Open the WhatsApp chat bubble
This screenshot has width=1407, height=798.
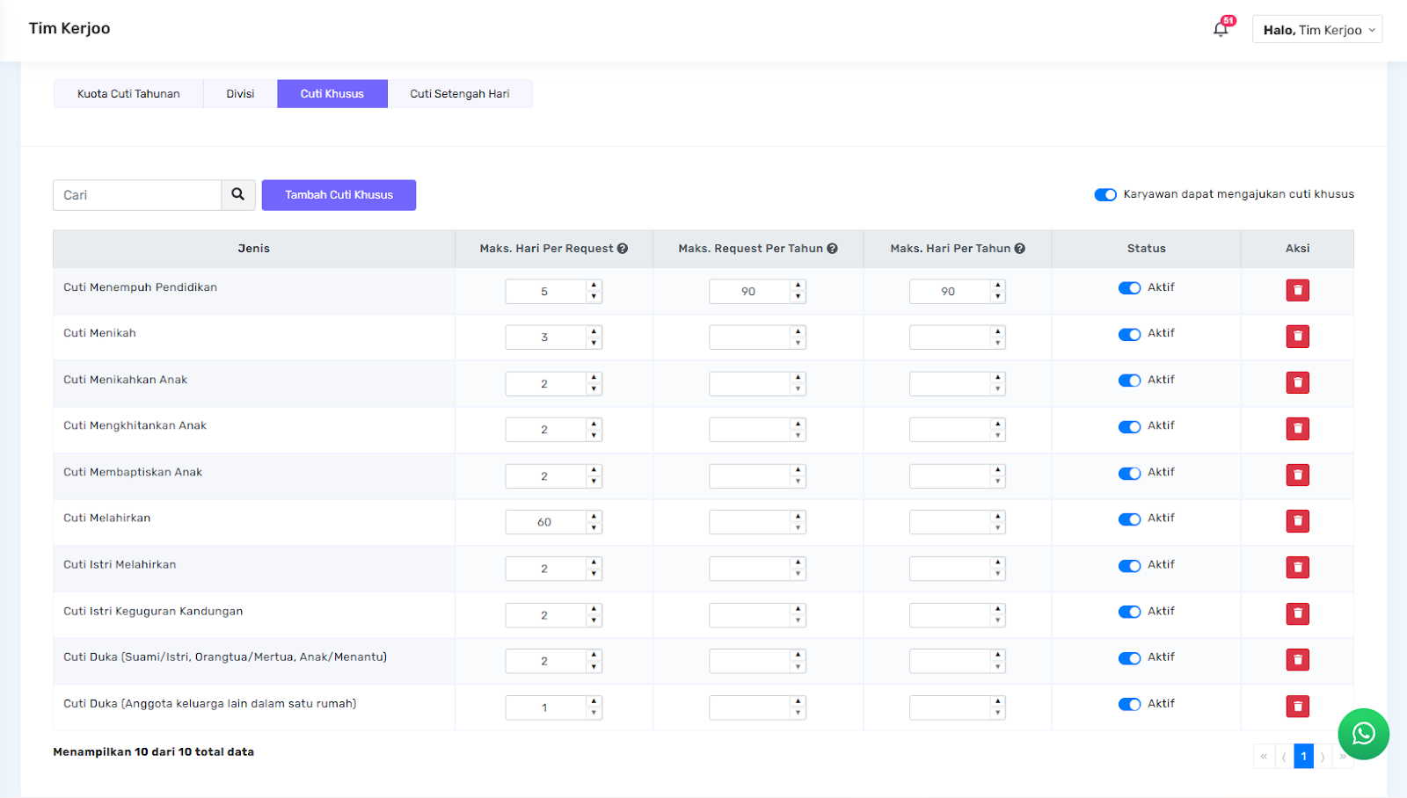(x=1363, y=734)
